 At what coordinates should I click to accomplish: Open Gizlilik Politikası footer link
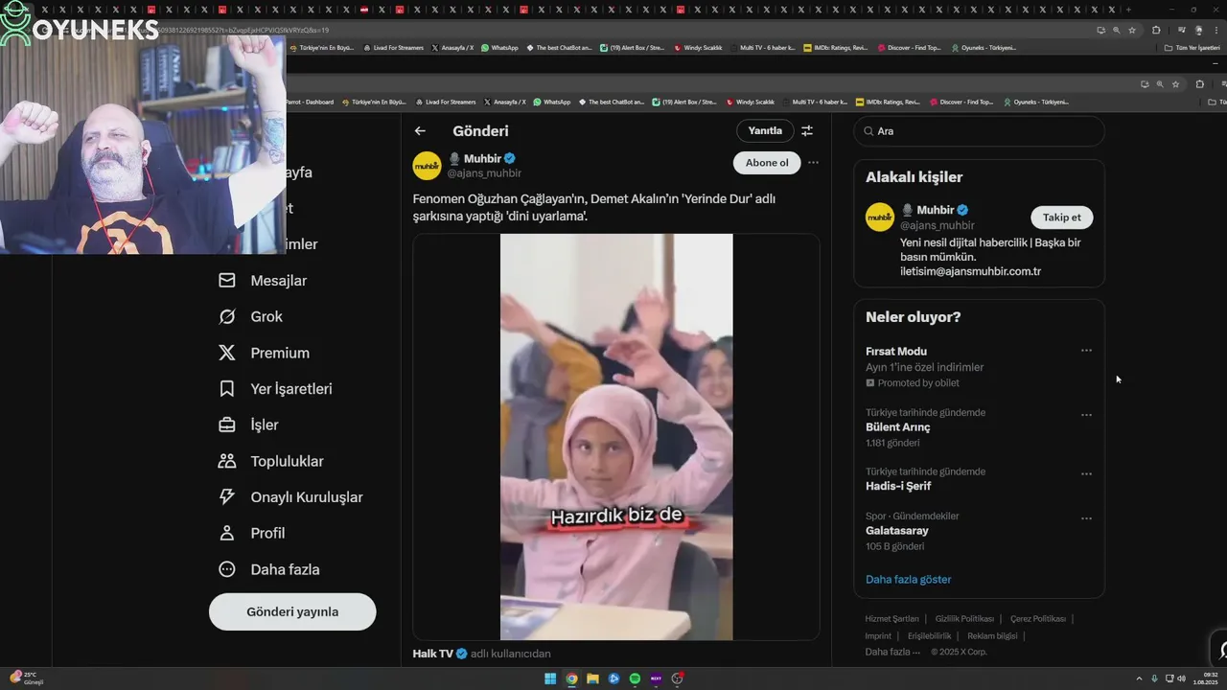point(964,619)
